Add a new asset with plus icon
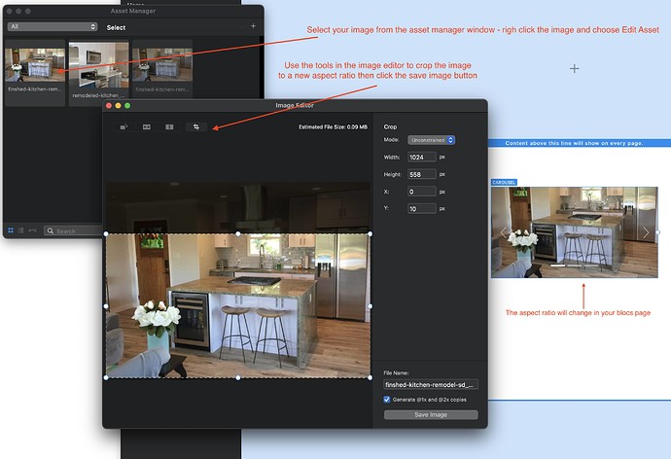Image resolution: width=671 pixels, height=459 pixels. (253, 26)
